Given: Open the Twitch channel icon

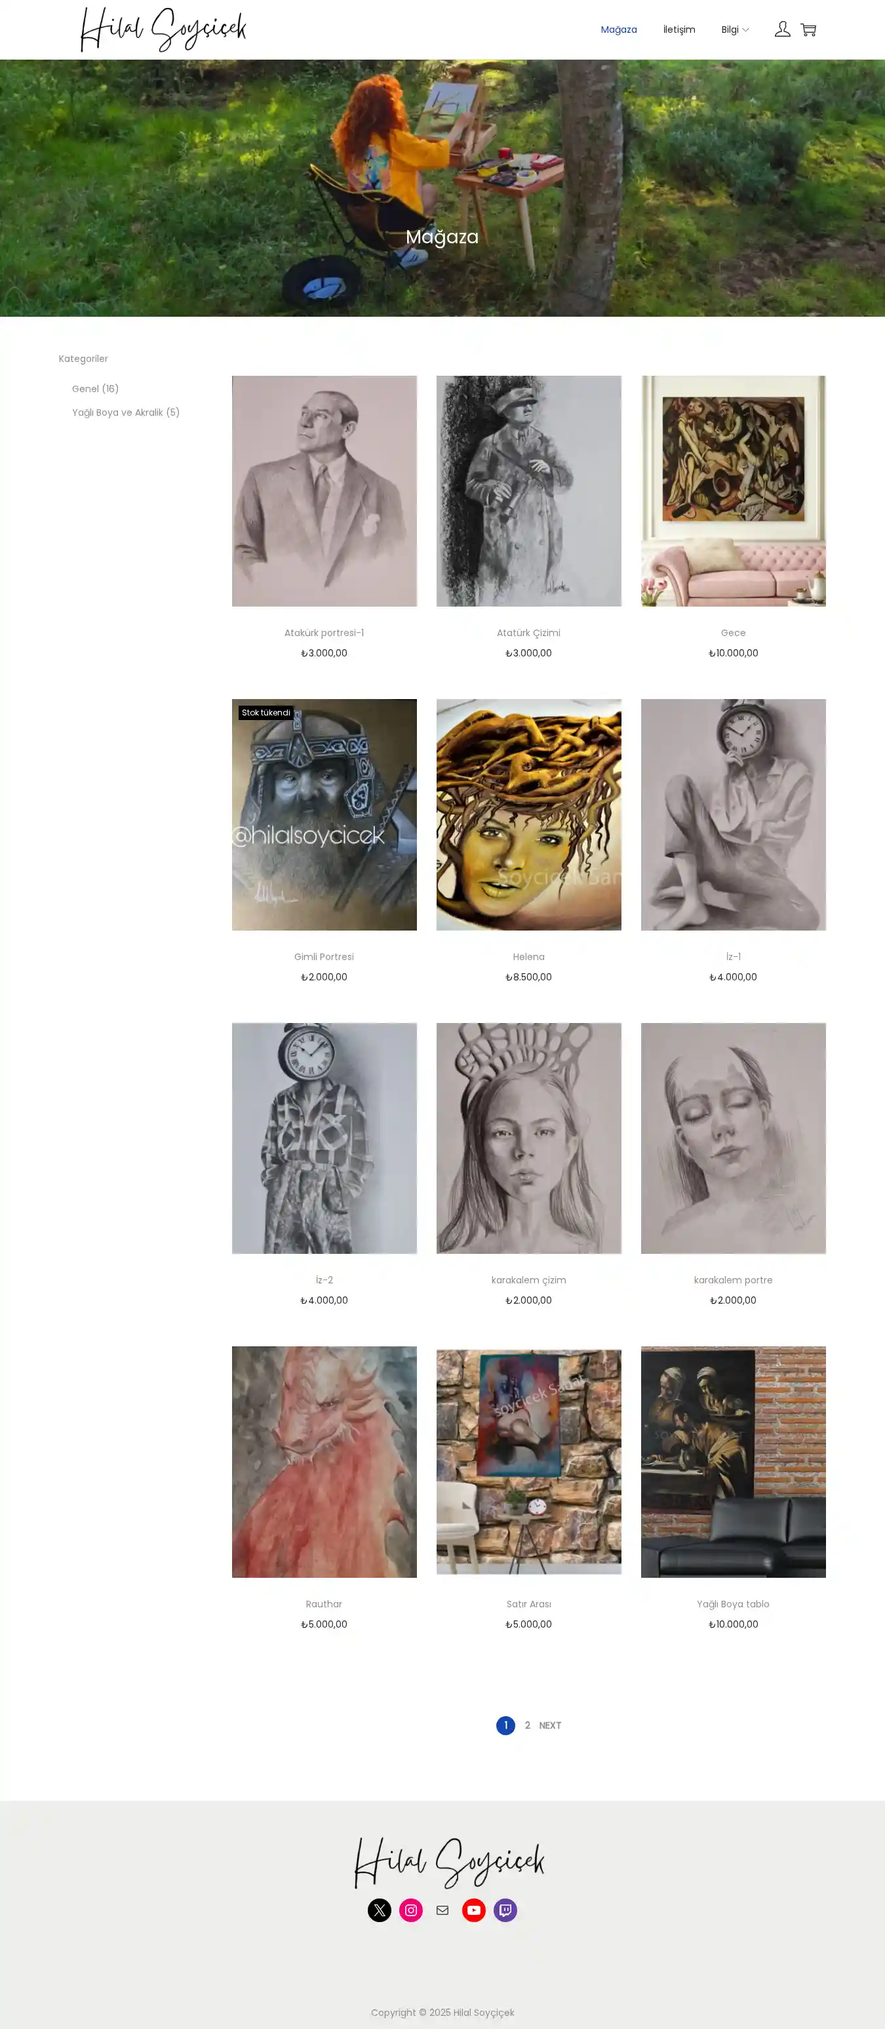Looking at the screenshot, I should (505, 1910).
